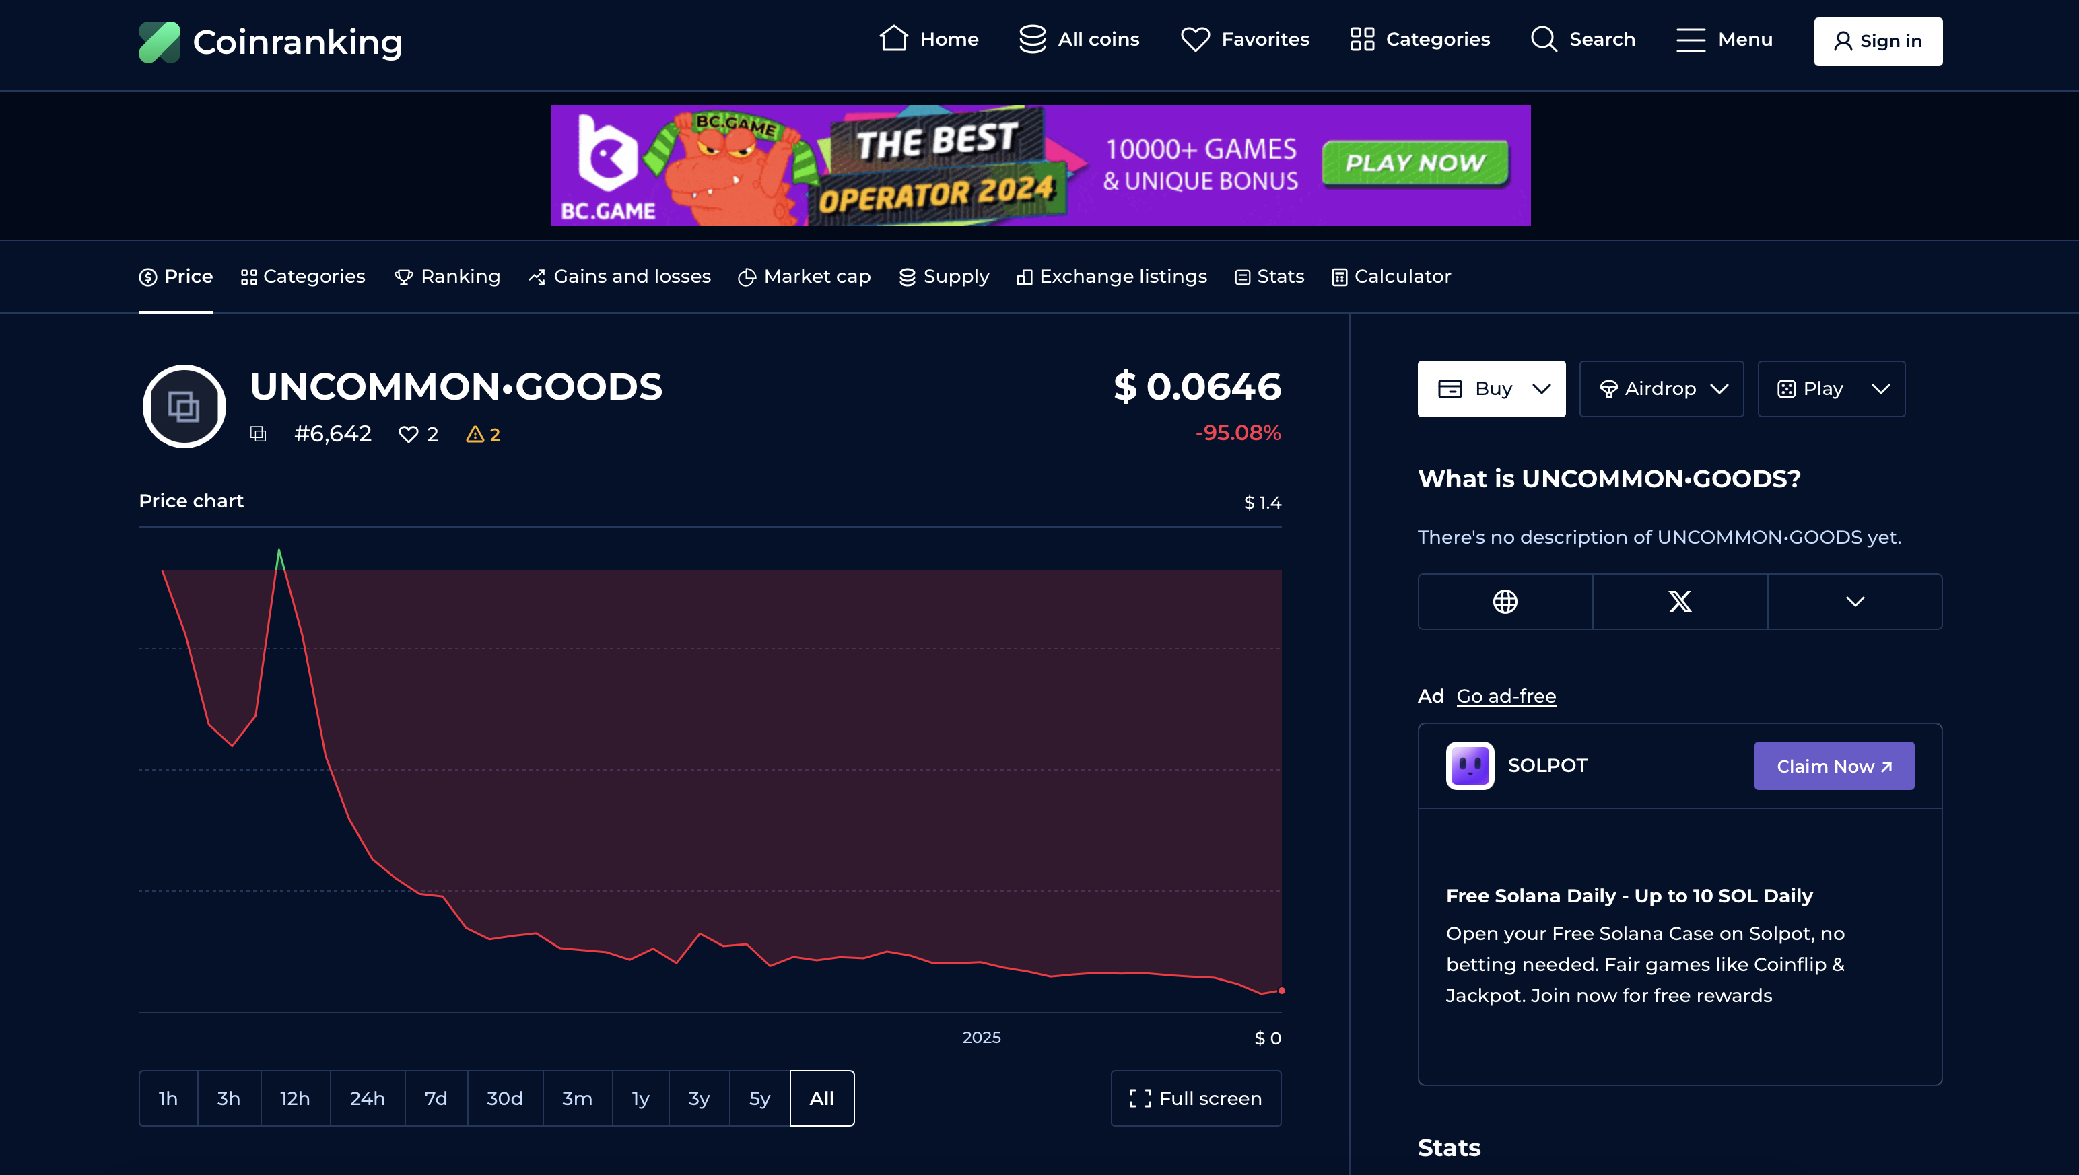Open the coin website globe link
Viewport: 2079px width, 1175px height.
tap(1505, 601)
